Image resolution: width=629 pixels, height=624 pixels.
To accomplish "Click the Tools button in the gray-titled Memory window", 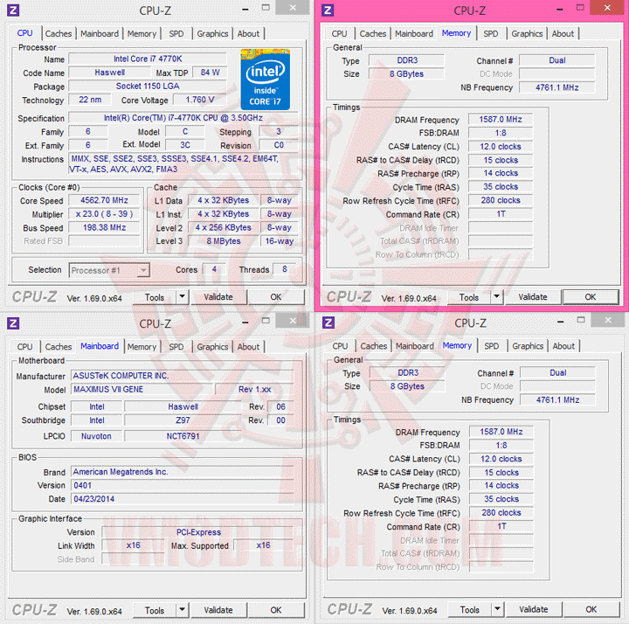I will 470,609.
